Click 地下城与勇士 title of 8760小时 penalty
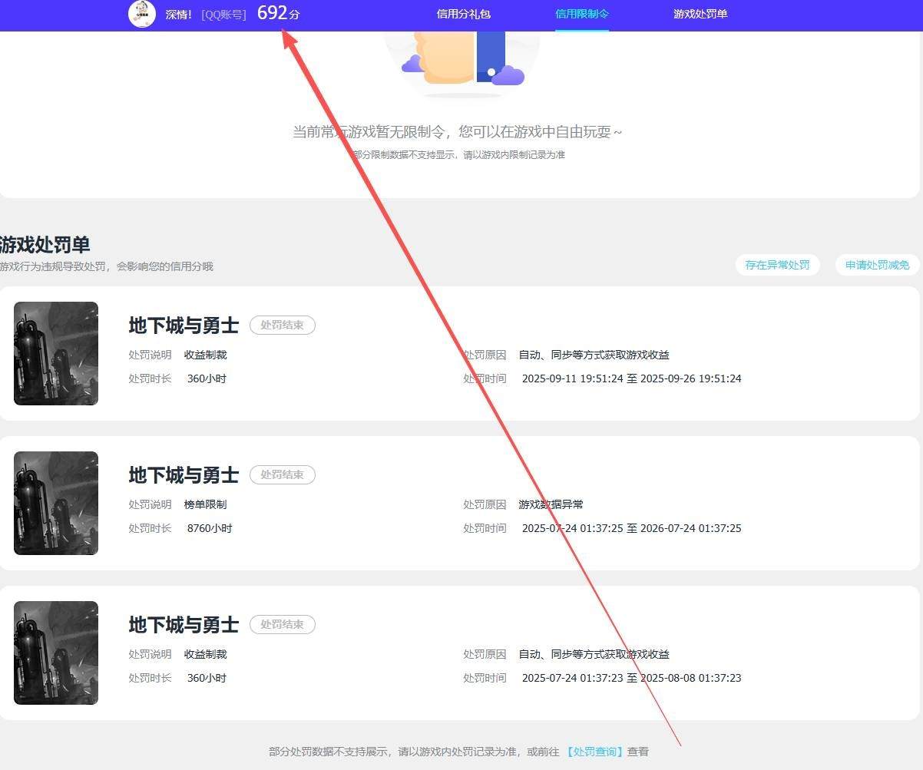 click(x=184, y=475)
